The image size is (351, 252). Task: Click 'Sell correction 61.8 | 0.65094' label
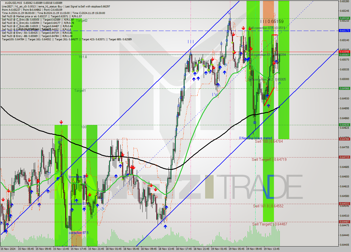pos(267,55)
